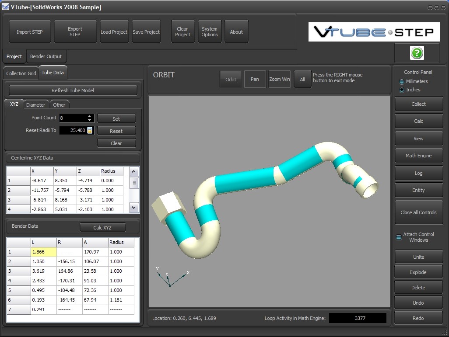
Task: Open the Bender Output tab
Action: coord(46,56)
